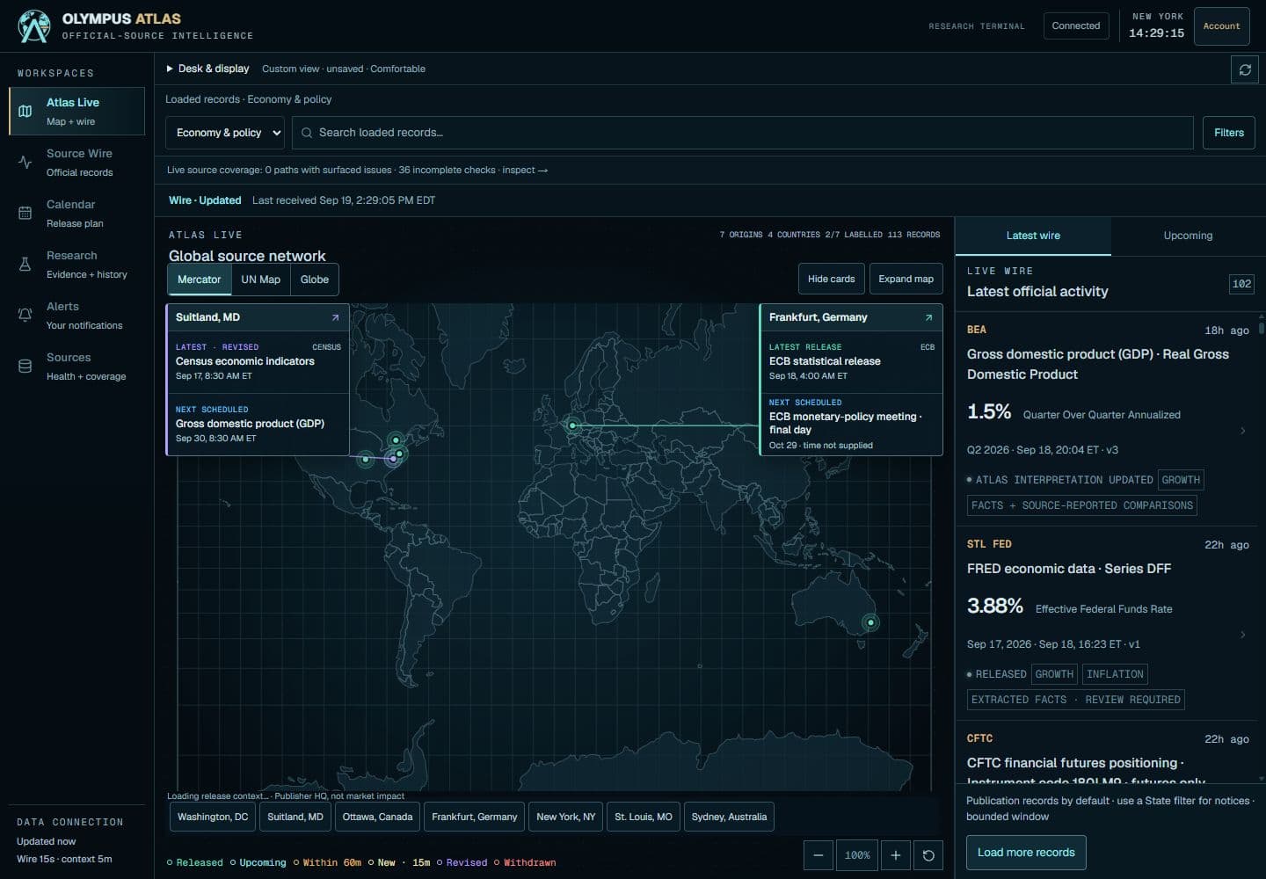This screenshot has width=1266, height=879.
Task: Click the Revised legend item
Action: [462, 863]
